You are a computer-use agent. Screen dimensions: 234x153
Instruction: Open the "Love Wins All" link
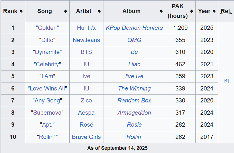tap(47, 89)
